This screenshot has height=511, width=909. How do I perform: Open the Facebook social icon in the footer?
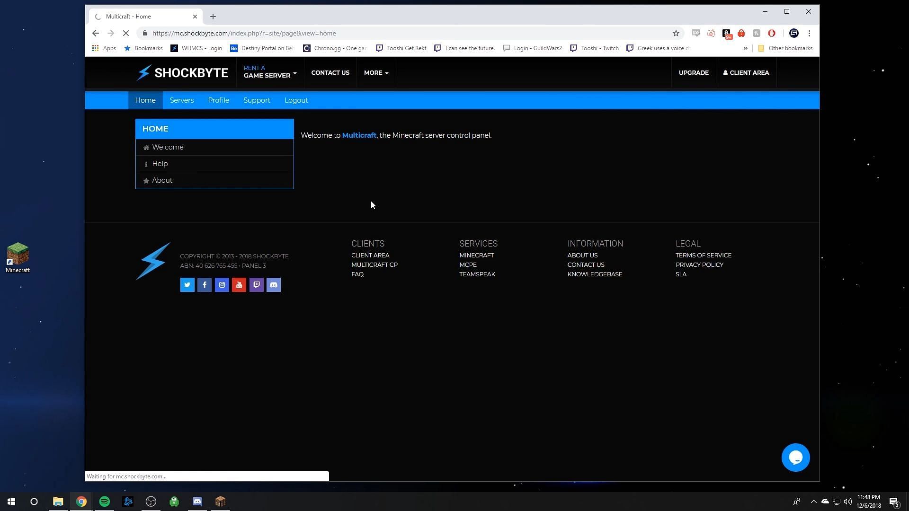pos(205,285)
